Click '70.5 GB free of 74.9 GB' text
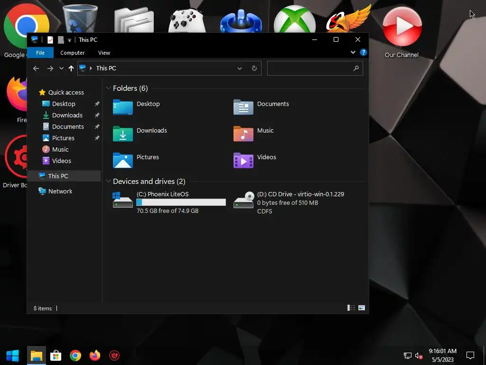Image resolution: width=486 pixels, height=365 pixels. click(x=168, y=211)
